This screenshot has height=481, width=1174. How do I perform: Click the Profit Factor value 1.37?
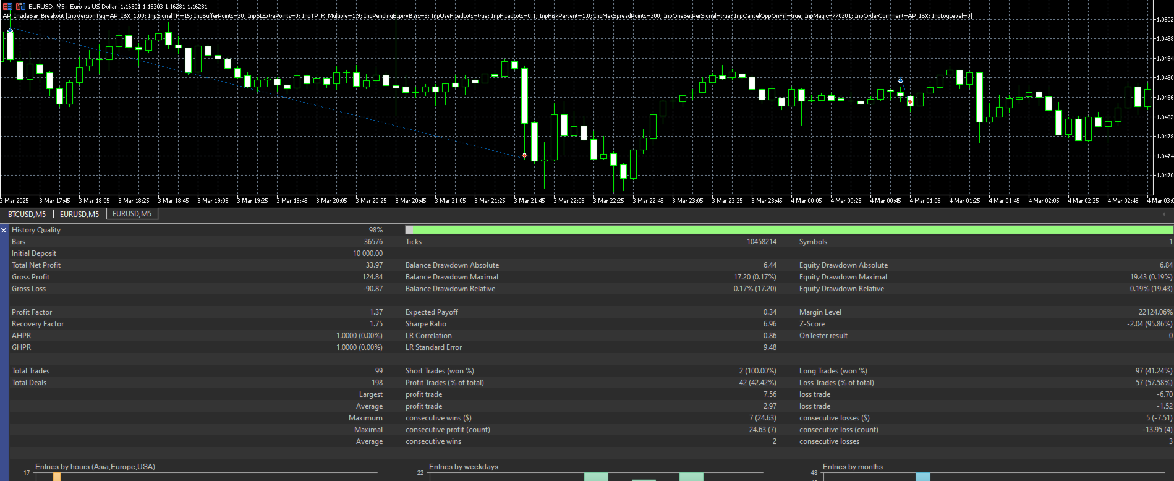(x=376, y=312)
